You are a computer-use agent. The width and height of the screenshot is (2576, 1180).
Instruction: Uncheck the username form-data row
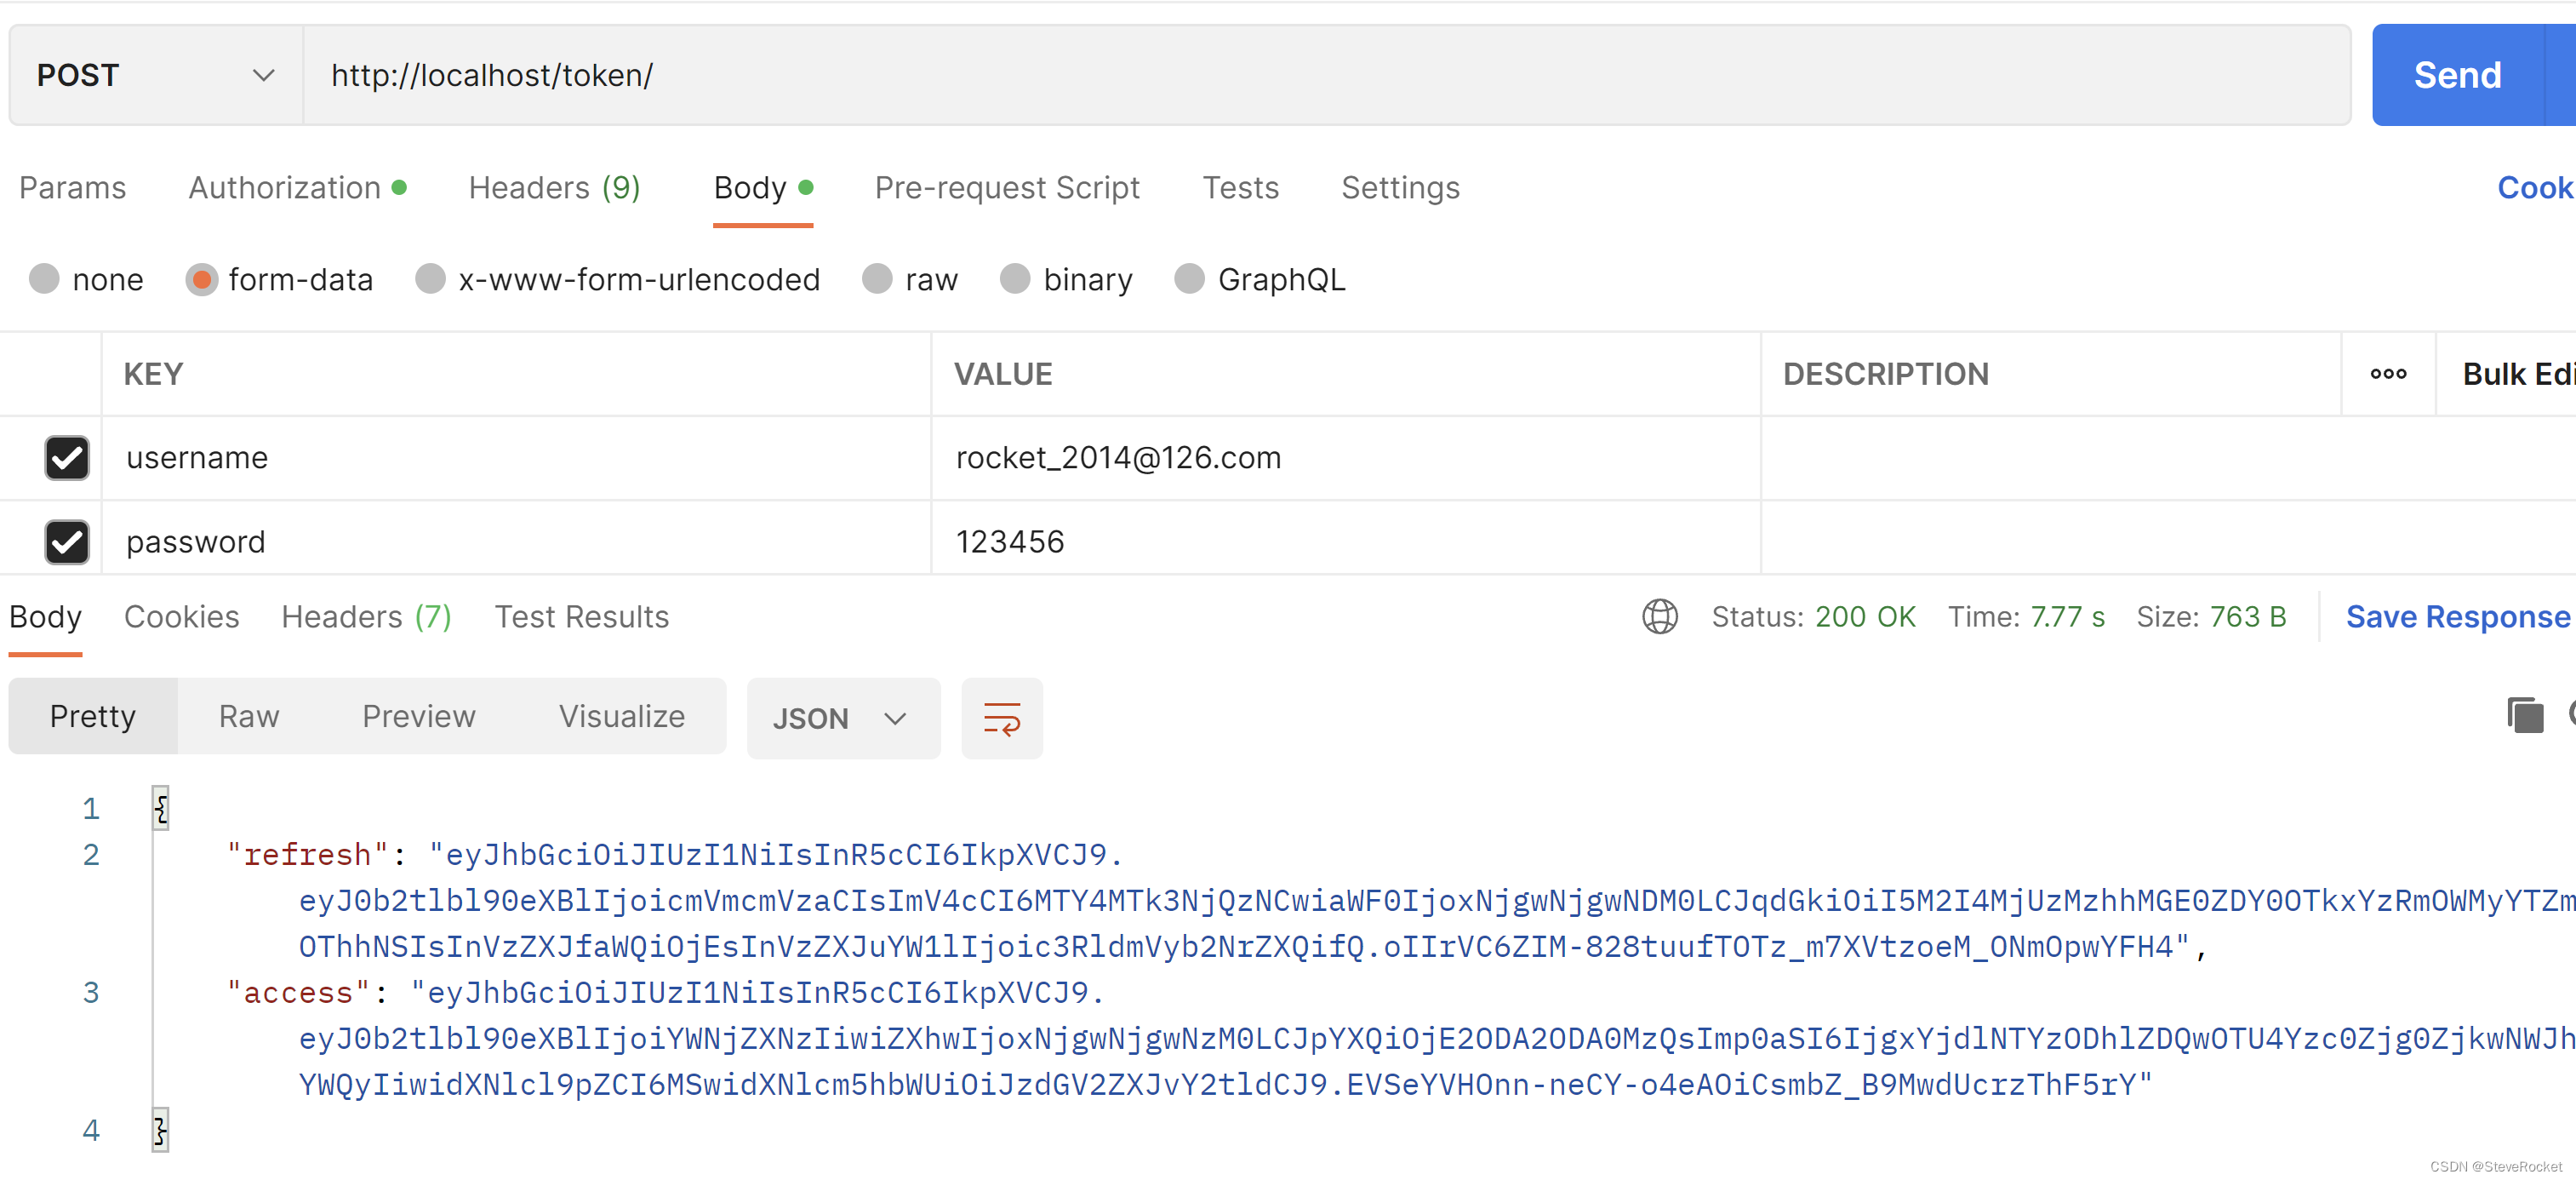tap(66, 458)
